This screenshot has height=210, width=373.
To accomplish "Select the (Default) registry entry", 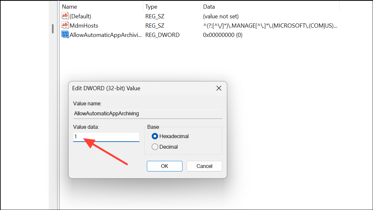I will 81,16.
